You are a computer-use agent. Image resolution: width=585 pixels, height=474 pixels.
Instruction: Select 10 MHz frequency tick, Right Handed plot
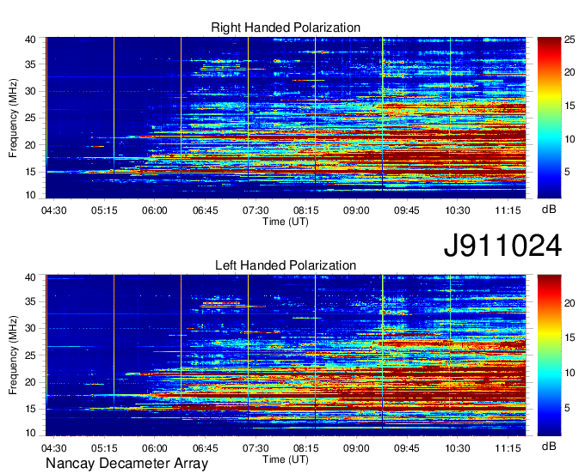click(x=30, y=195)
